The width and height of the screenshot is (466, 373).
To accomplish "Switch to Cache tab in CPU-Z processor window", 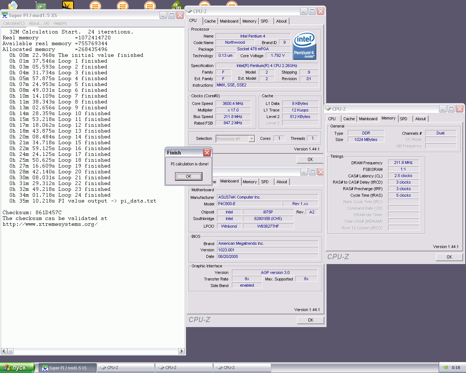I will pos(210,21).
